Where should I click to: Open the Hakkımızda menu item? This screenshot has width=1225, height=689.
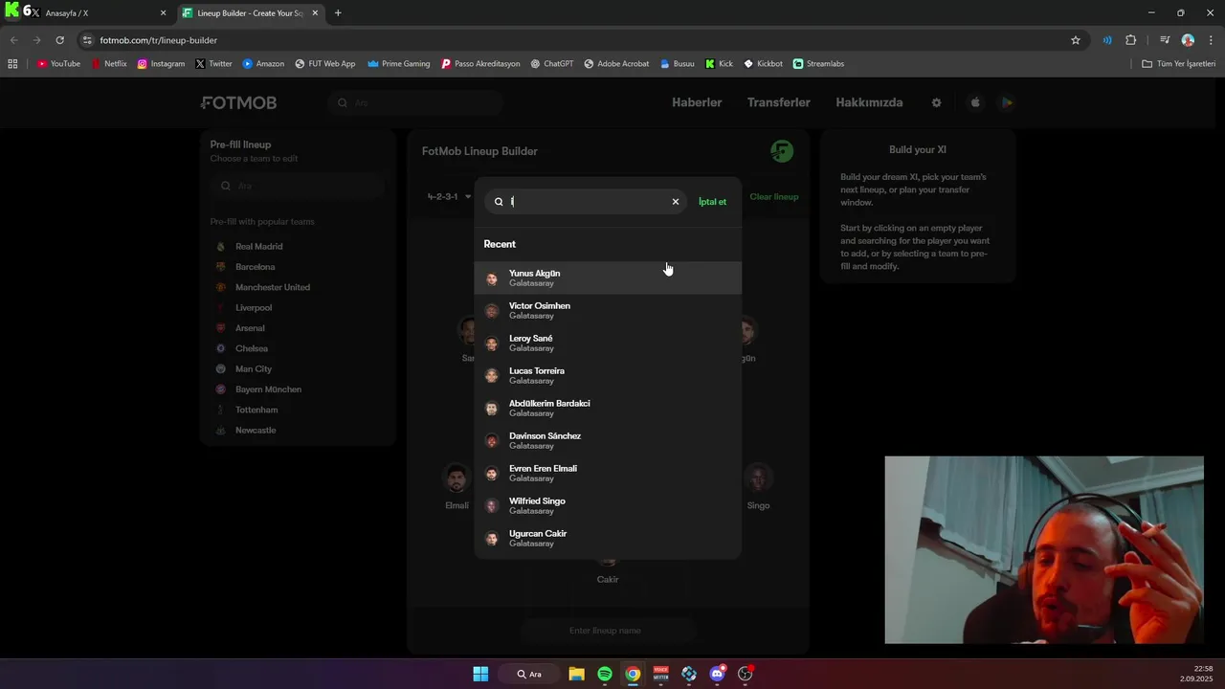[869, 102]
